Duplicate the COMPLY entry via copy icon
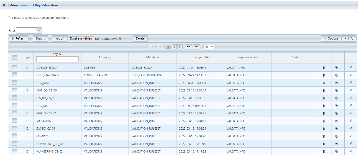 tap(336, 136)
